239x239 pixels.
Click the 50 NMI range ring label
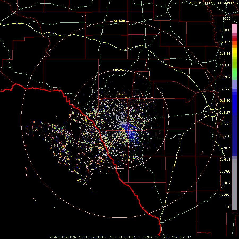click(119, 70)
